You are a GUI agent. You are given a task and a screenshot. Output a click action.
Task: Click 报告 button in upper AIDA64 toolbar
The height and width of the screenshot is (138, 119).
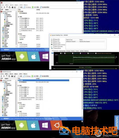tap(20, 7)
